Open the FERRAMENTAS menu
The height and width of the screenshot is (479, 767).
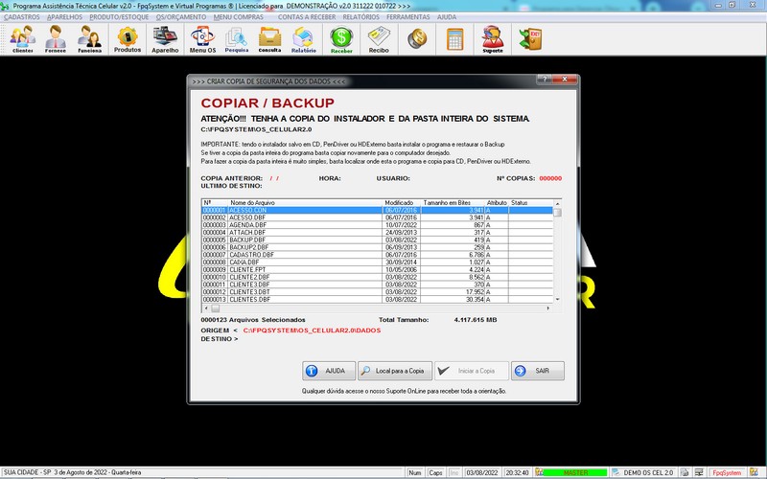point(408,17)
